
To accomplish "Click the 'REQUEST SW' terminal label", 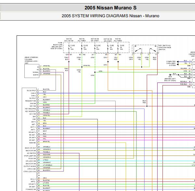I will pyautogui.click(x=31, y=101).
